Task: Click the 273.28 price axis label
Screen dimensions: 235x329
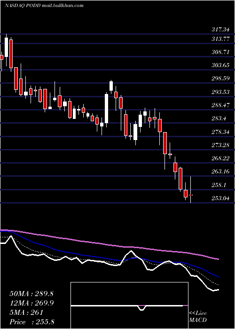Action: [220, 145]
